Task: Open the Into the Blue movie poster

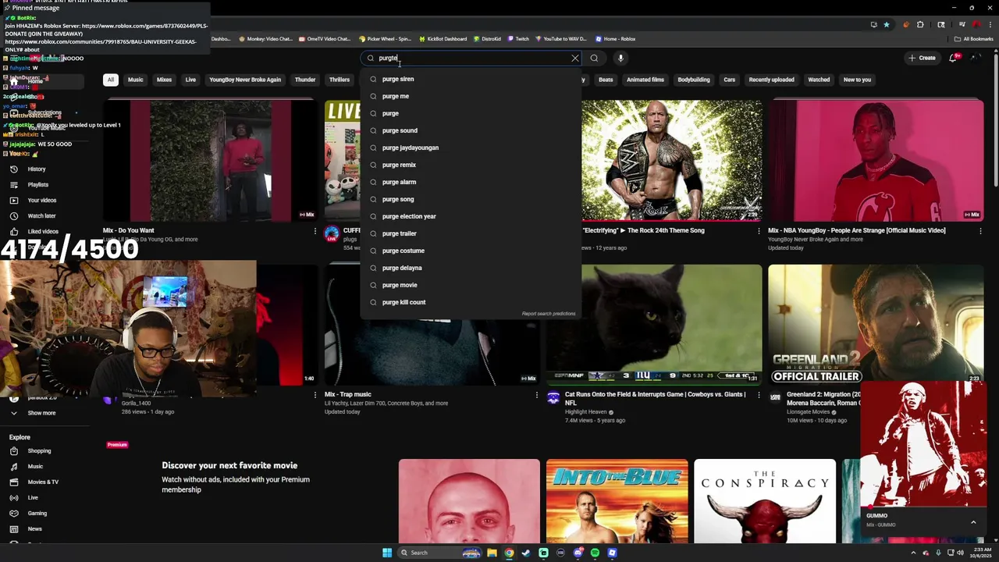Action: pos(617,501)
